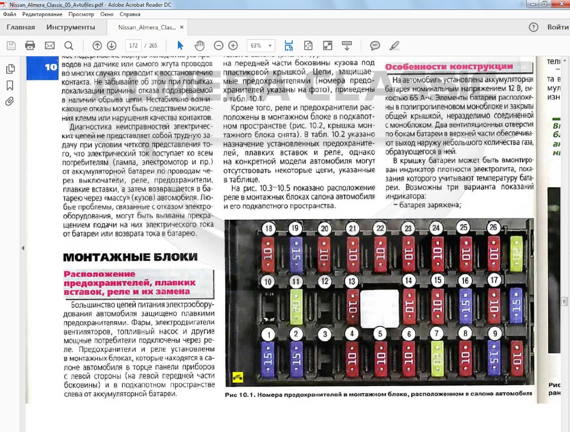Select the highlight pen tool
The height and width of the screenshot is (432, 570).
click(x=395, y=46)
